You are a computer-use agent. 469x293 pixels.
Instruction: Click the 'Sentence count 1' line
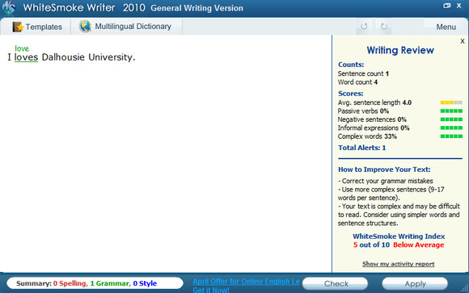(x=363, y=73)
